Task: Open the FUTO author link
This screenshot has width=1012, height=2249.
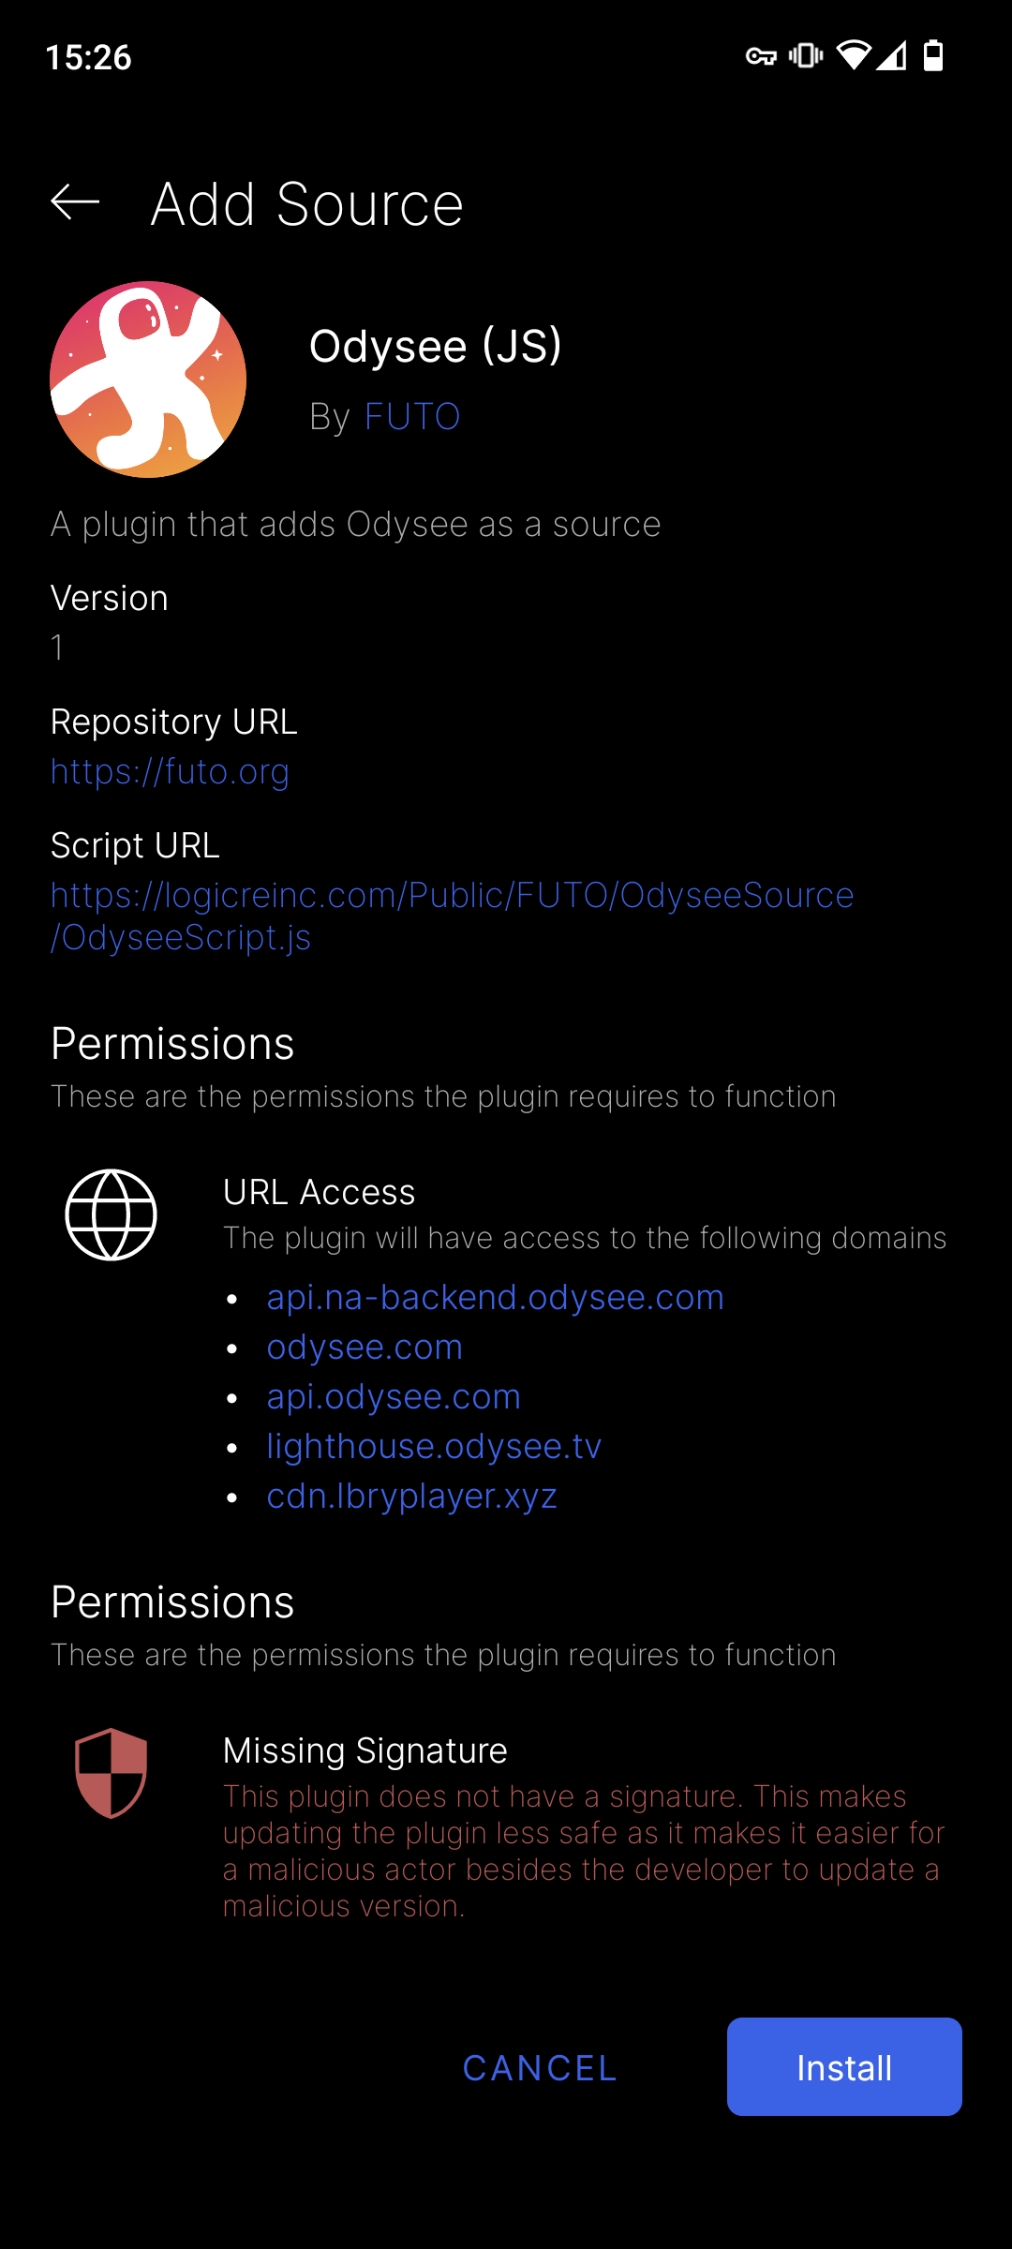Action: click(412, 416)
